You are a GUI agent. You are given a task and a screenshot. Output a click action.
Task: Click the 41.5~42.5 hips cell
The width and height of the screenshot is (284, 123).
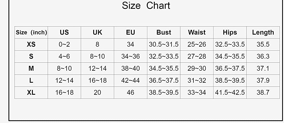[230, 93]
